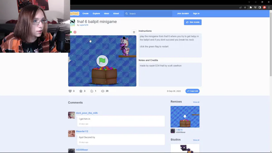Click browser share page icon

[241, 8]
